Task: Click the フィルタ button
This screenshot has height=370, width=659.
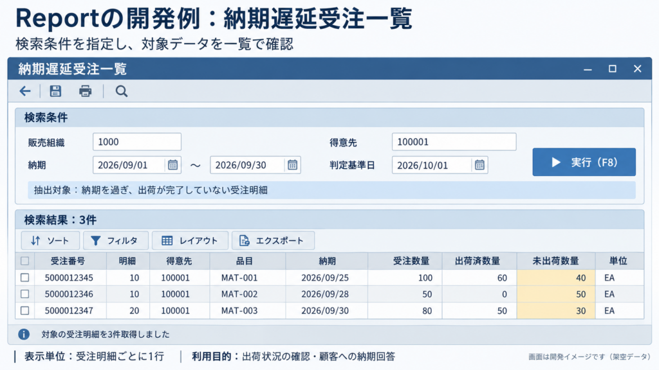Action: coord(116,240)
